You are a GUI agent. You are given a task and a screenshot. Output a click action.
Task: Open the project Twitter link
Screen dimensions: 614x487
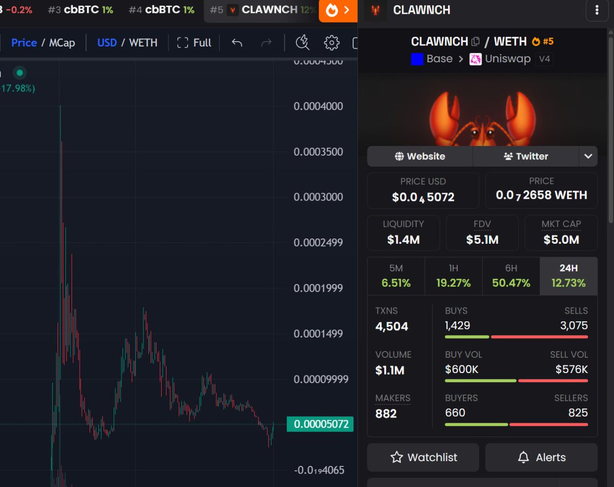[525, 156]
